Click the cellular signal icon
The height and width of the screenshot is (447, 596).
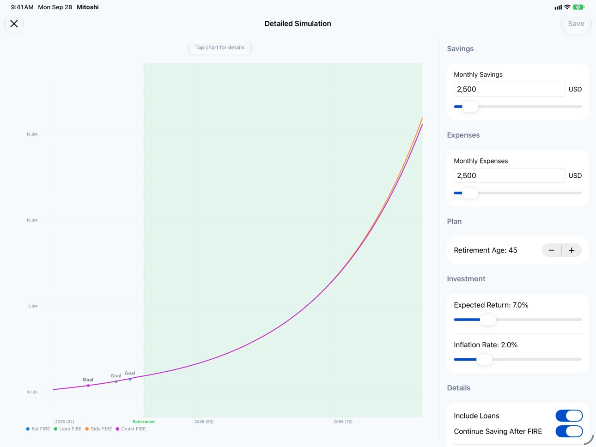point(558,7)
